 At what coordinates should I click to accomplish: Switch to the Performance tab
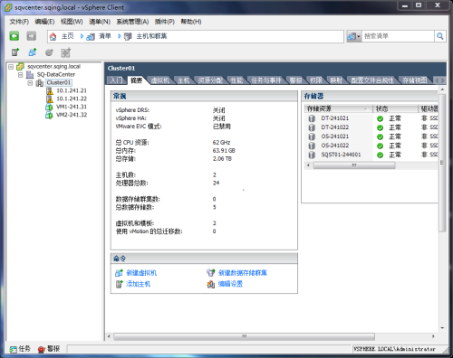pos(236,80)
